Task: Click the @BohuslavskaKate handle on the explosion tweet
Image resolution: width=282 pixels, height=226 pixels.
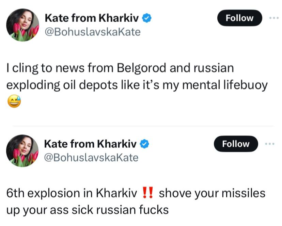Action: pos(91,158)
